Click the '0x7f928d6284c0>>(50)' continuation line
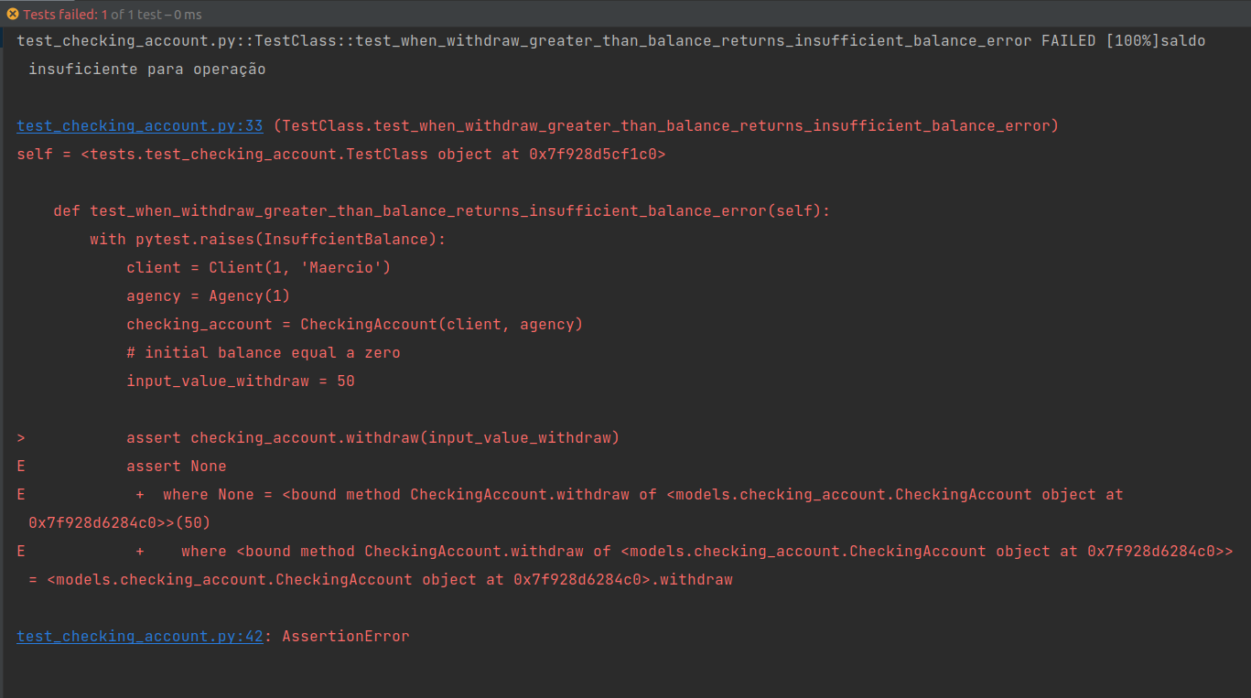Screen dimensions: 1251x698 tap(120, 522)
